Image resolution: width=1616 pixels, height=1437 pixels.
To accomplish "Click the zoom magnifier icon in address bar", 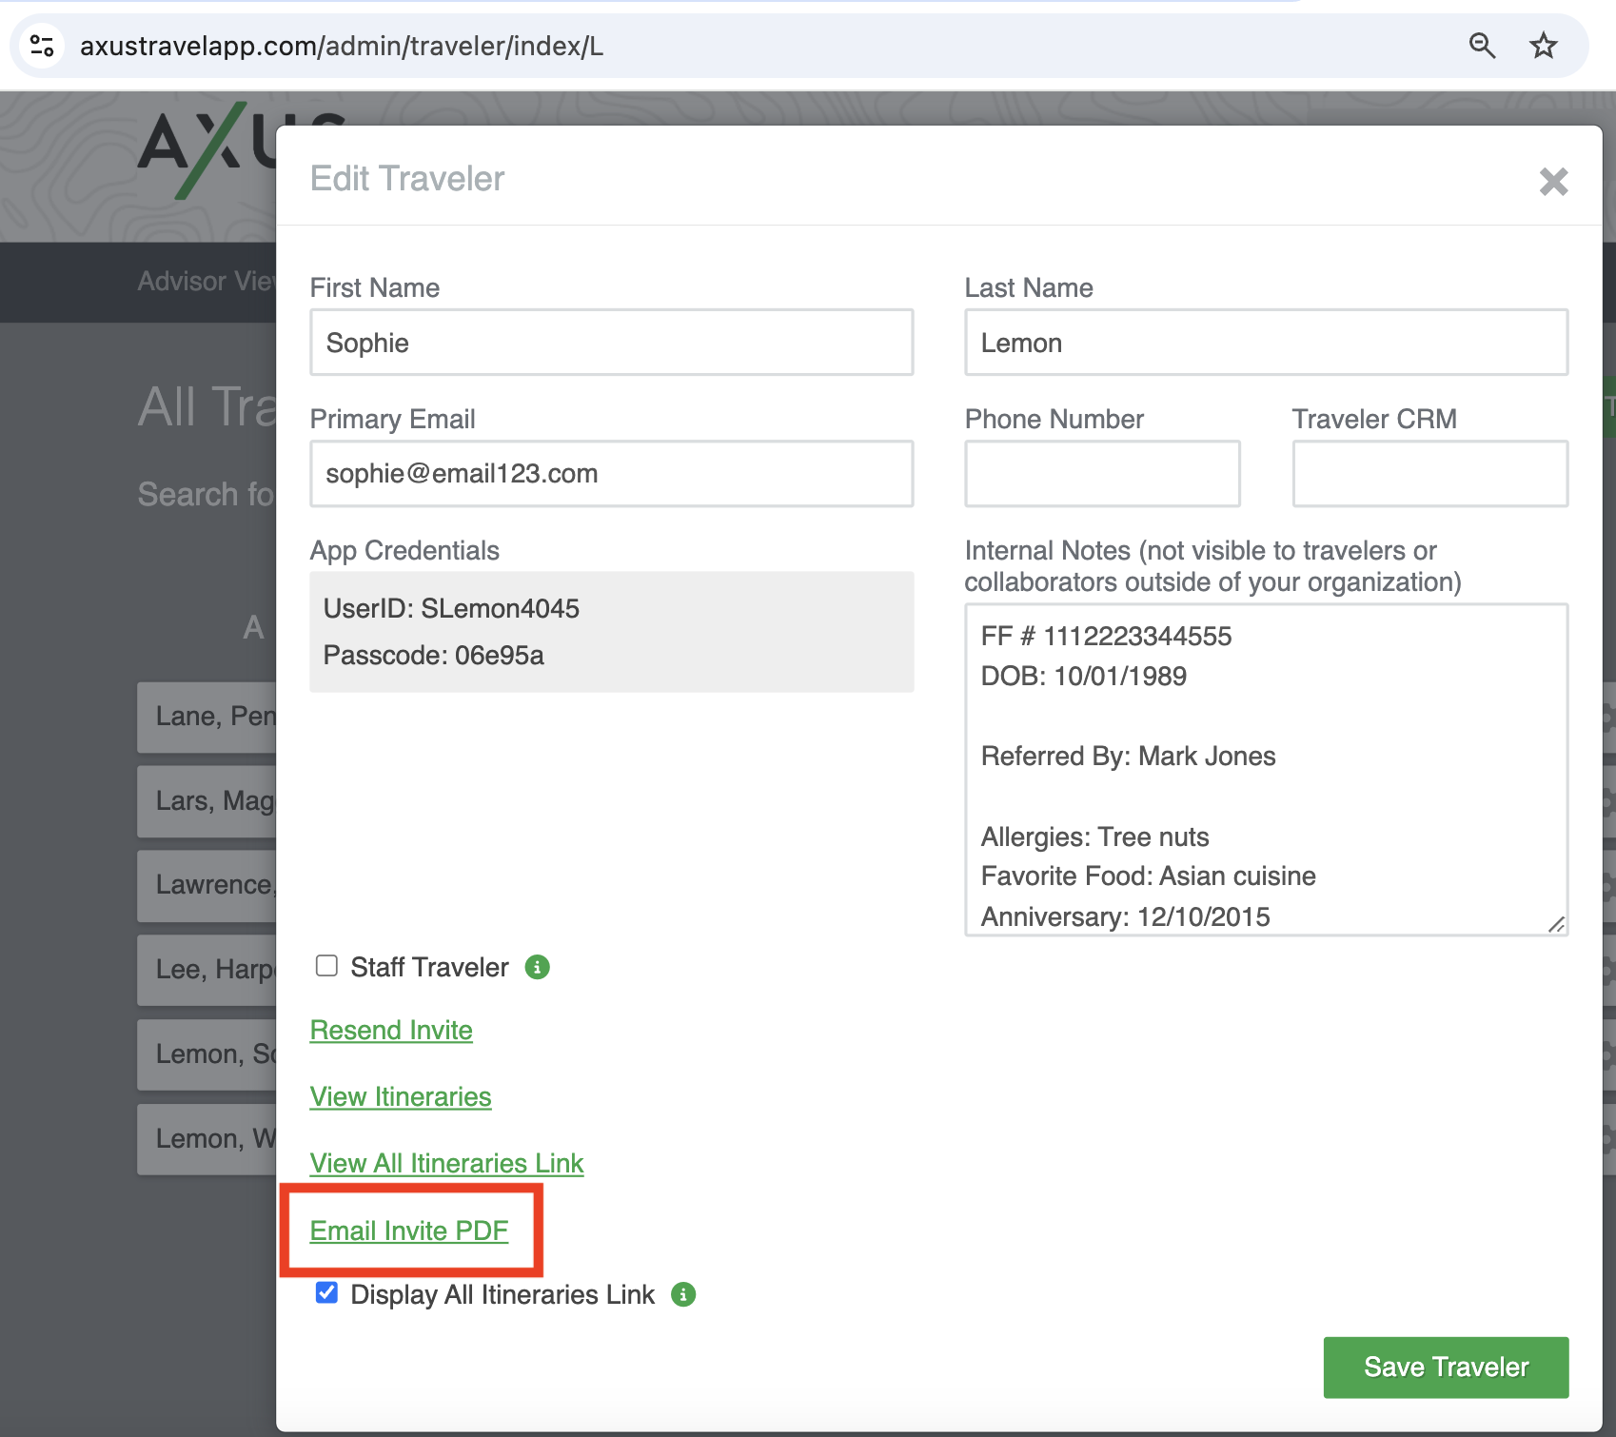I will (x=1482, y=46).
